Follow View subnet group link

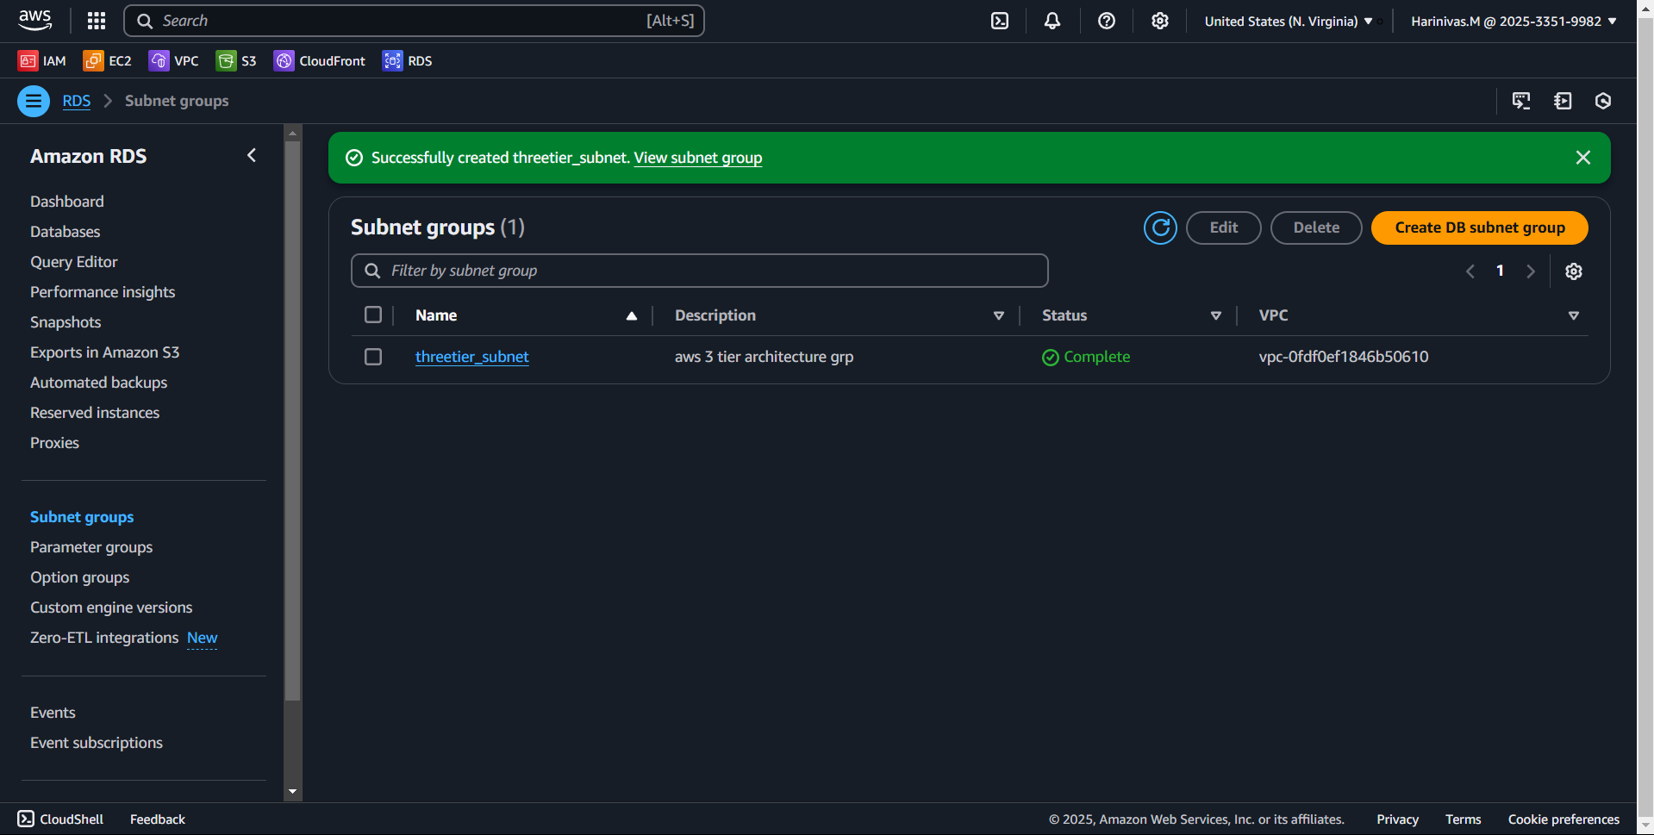(x=698, y=158)
